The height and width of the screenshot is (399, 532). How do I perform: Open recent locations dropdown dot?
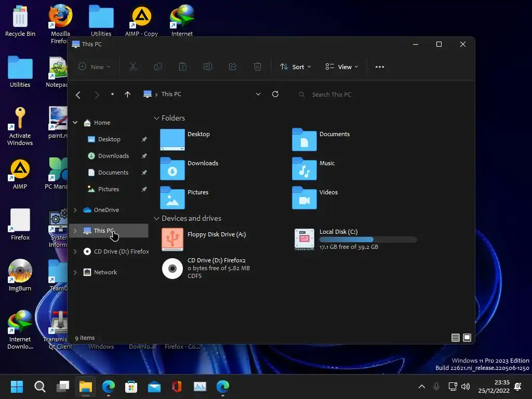112,95
